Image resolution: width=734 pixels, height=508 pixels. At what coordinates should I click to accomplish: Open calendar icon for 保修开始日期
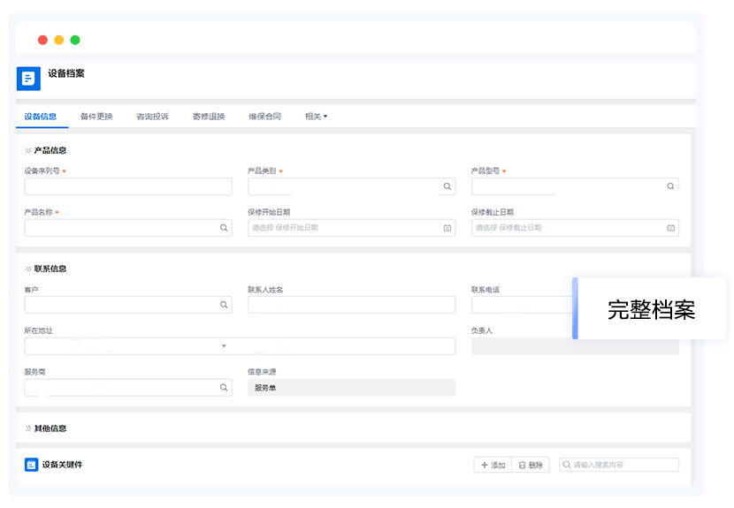[447, 228]
